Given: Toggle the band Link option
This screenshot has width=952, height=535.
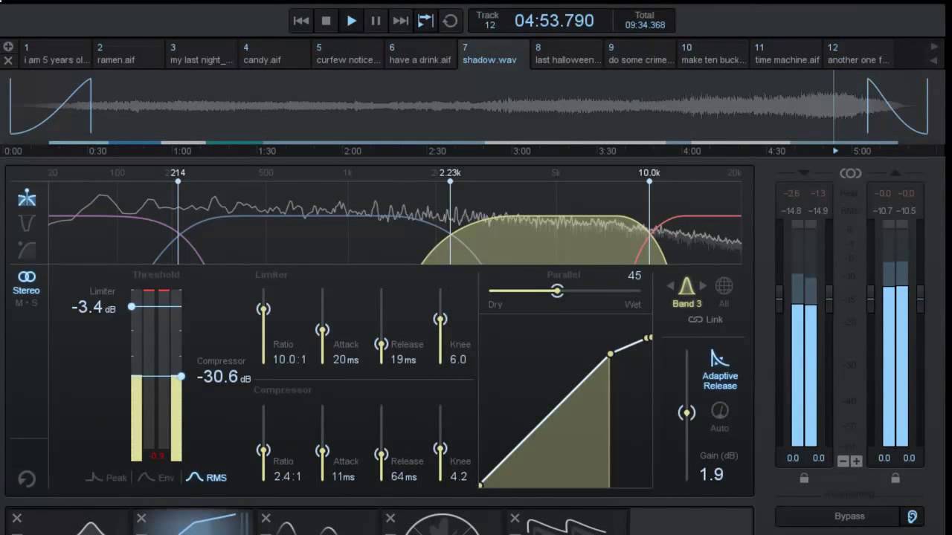Looking at the screenshot, I should pos(705,320).
